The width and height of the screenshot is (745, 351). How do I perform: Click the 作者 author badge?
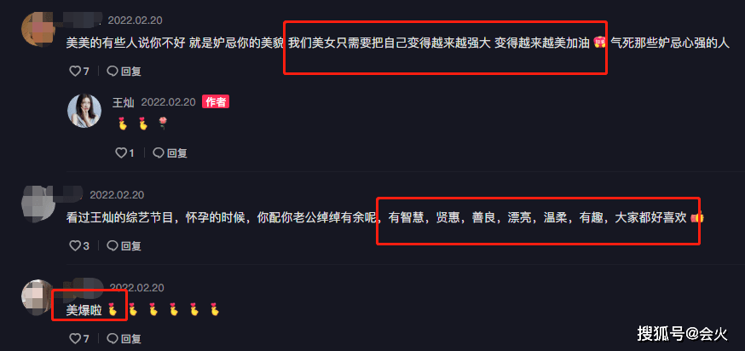coord(216,101)
